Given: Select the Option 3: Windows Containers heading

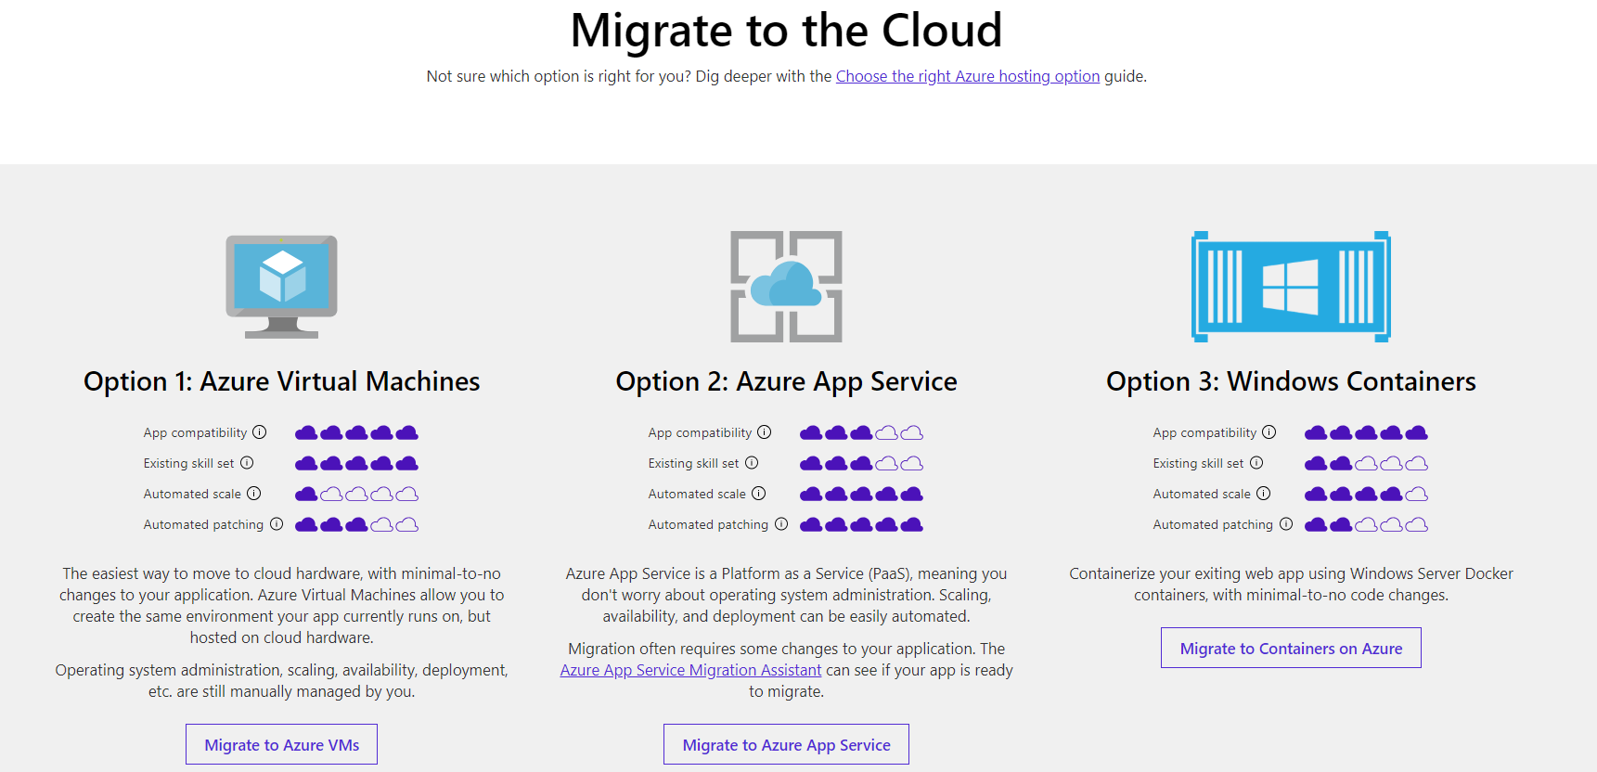Looking at the screenshot, I should tap(1291, 381).
